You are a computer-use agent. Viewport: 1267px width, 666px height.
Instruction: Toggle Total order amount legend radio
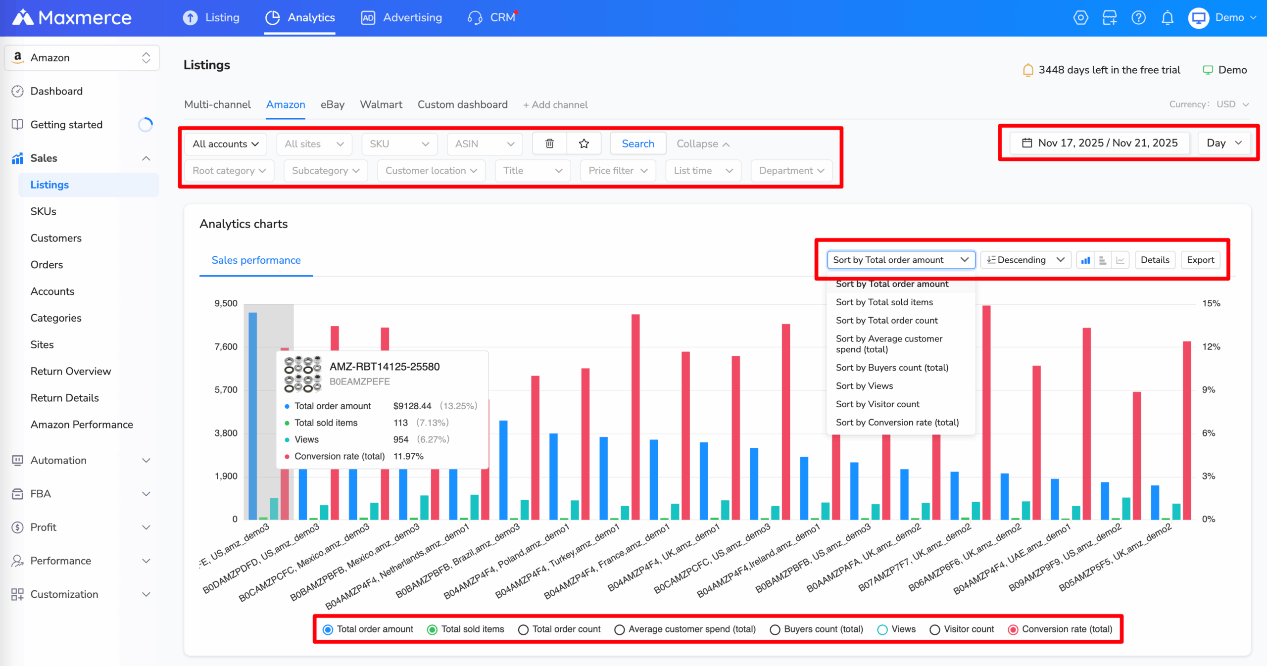tap(328, 629)
